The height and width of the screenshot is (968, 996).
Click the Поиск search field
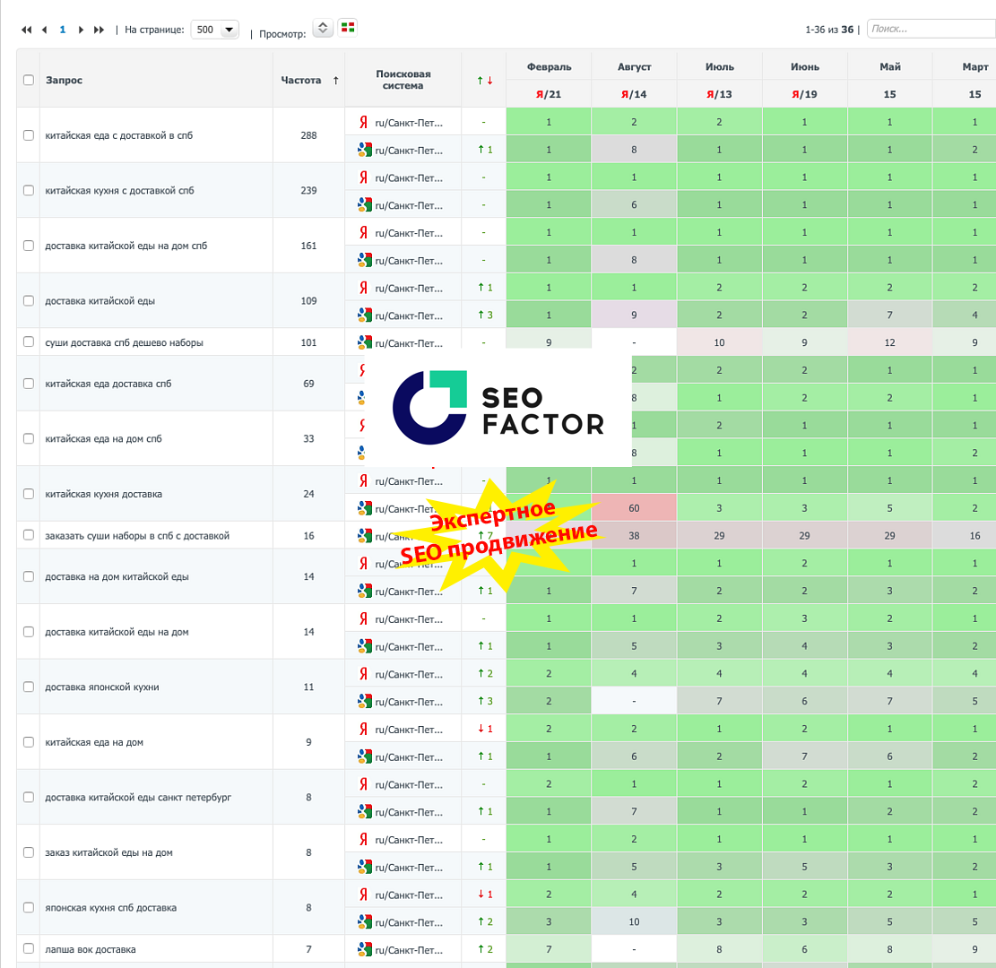click(x=931, y=29)
